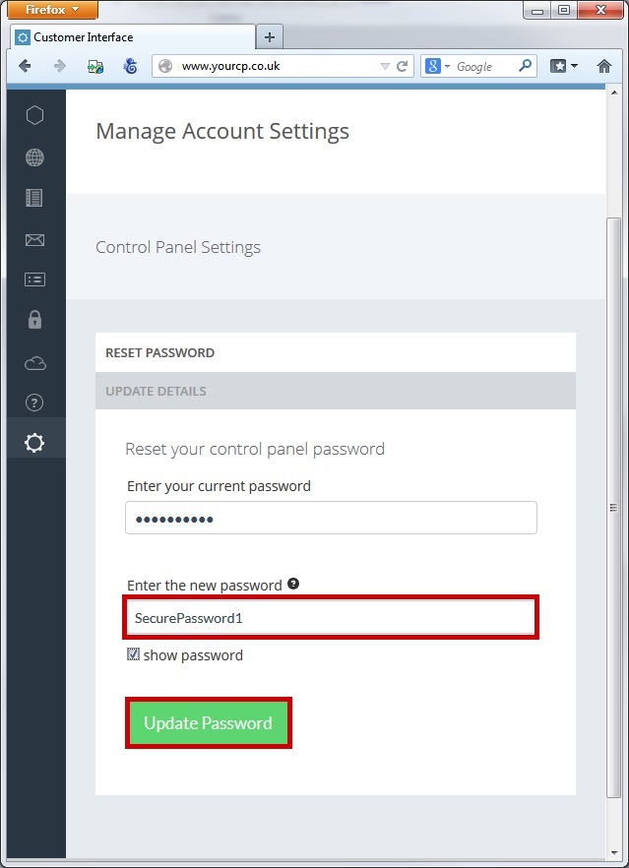The height and width of the screenshot is (868, 629).
Task: Click the cloud icon in sidebar
Action: pyautogui.click(x=34, y=363)
